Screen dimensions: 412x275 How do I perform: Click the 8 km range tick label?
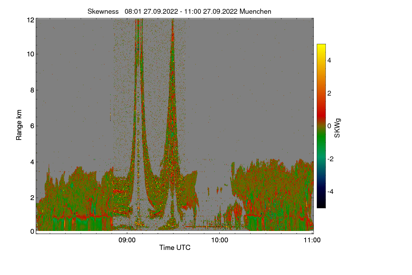click(32, 90)
